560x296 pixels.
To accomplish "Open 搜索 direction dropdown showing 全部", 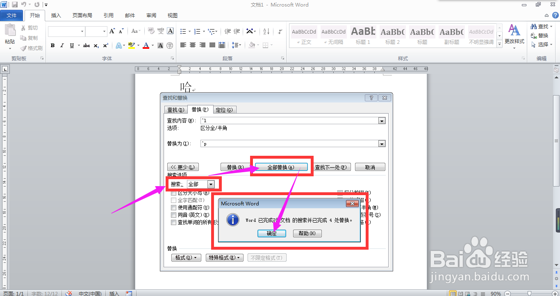I will click(211, 184).
